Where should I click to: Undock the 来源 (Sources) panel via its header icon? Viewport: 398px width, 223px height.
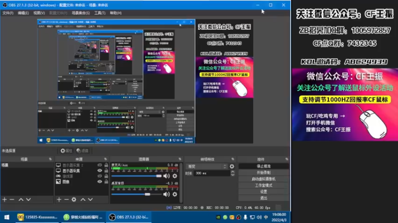(105, 159)
